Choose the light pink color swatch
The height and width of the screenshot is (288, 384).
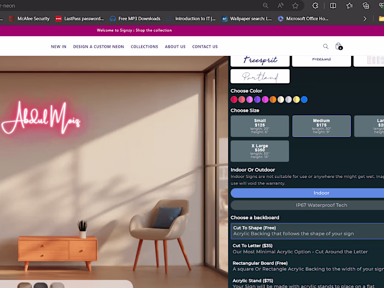click(250, 99)
